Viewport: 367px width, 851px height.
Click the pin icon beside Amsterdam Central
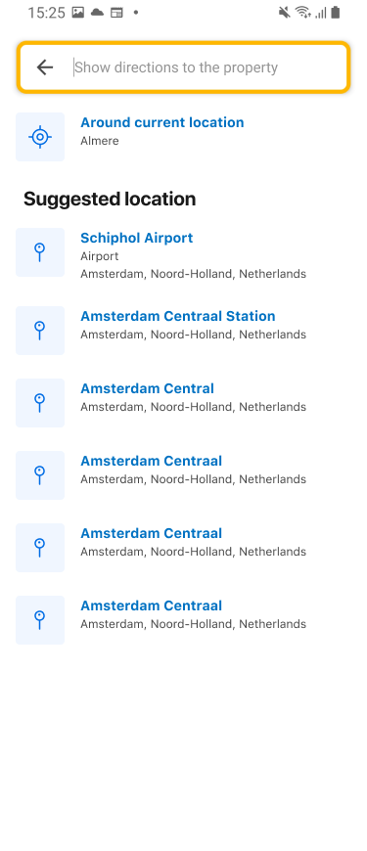click(39, 403)
